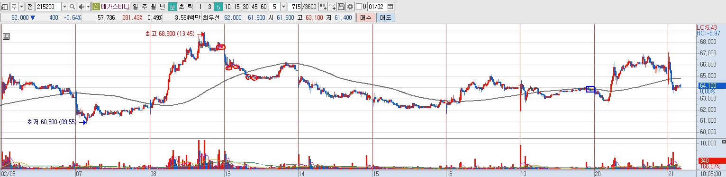Screen dimensions: 726x177
Task: Click the stock search magnifier icon
Action: [x=72, y=7]
